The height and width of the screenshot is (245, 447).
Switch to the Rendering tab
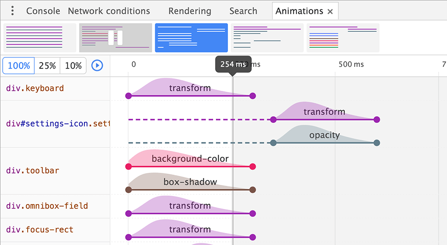tap(190, 11)
